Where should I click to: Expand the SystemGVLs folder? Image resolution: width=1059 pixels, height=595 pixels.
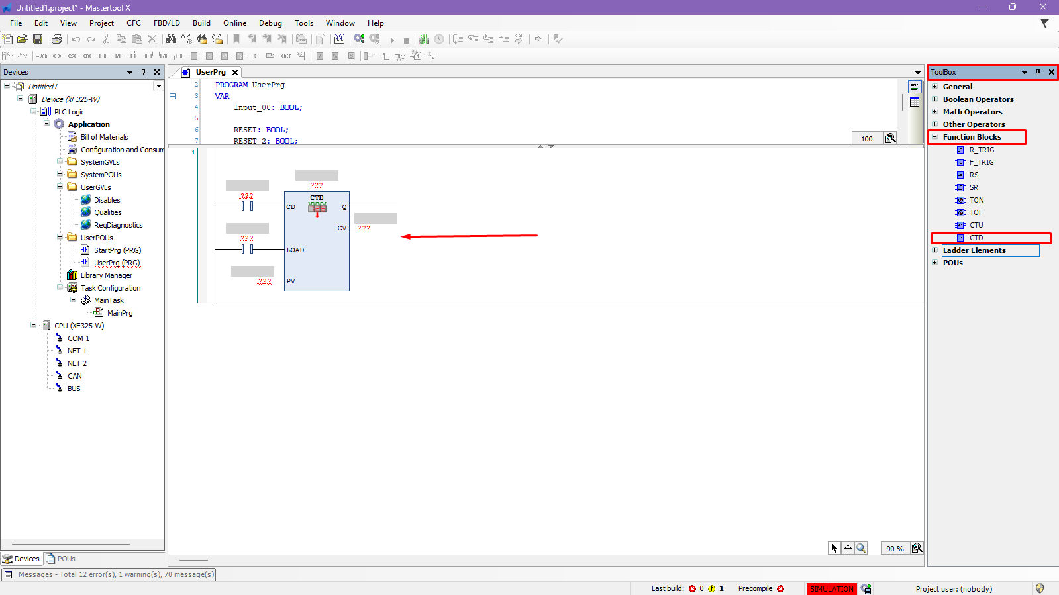pyautogui.click(x=60, y=162)
